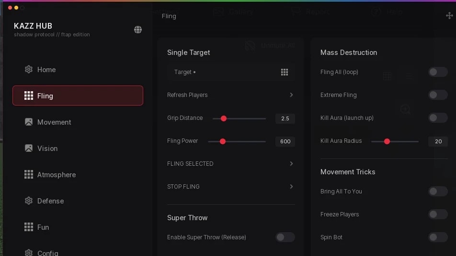
Task: Click chevron on STOP FLING row
Action: pyautogui.click(x=291, y=186)
